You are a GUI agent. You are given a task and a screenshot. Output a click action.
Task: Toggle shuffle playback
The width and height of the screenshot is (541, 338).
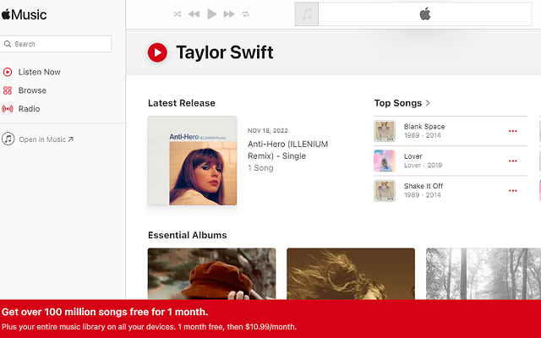point(178,14)
